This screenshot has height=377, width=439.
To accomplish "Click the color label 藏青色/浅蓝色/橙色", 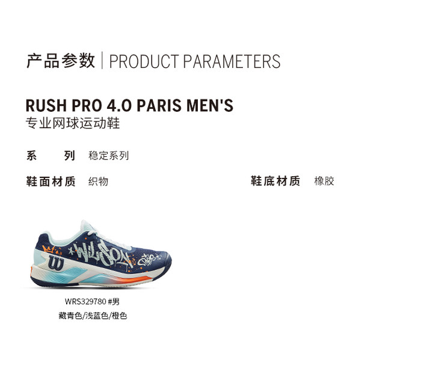I will (x=93, y=316).
